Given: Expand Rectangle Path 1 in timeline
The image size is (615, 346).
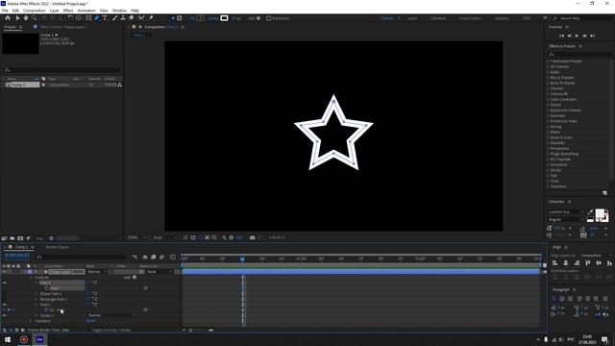Looking at the screenshot, I should pos(37,299).
